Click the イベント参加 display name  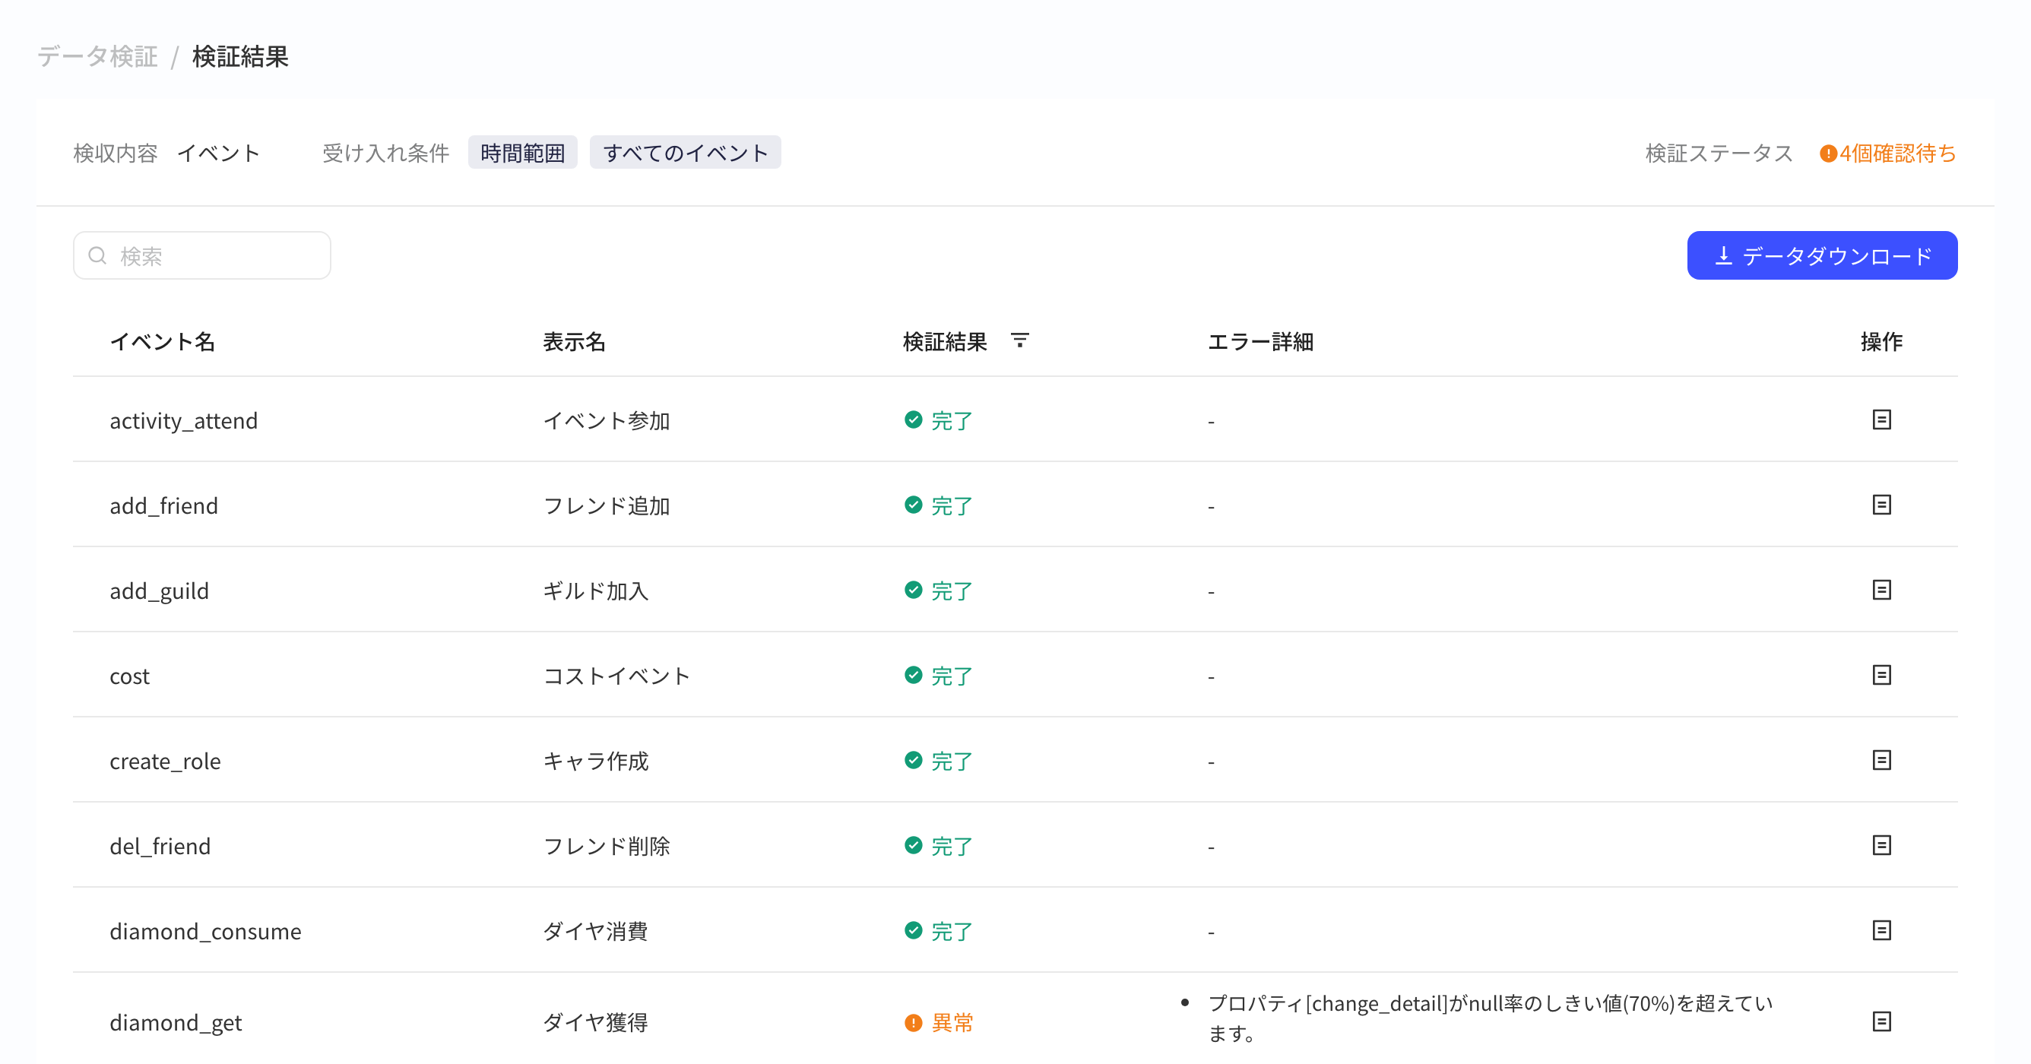607,420
